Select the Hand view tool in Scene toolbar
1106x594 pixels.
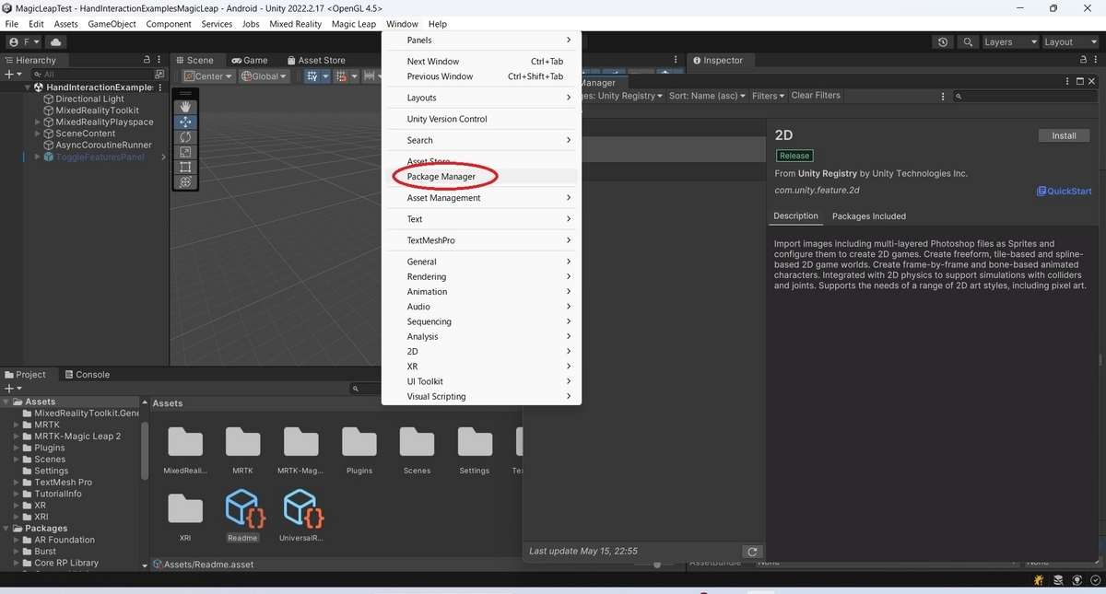(x=185, y=107)
